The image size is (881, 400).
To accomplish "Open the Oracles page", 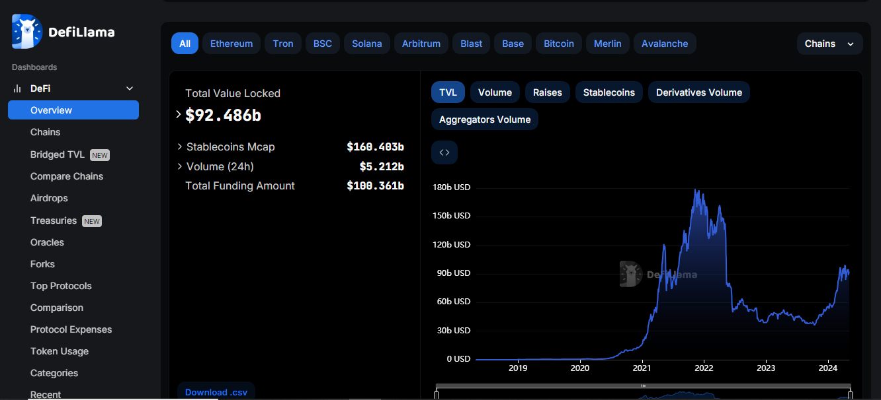I will click(x=47, y=242).
